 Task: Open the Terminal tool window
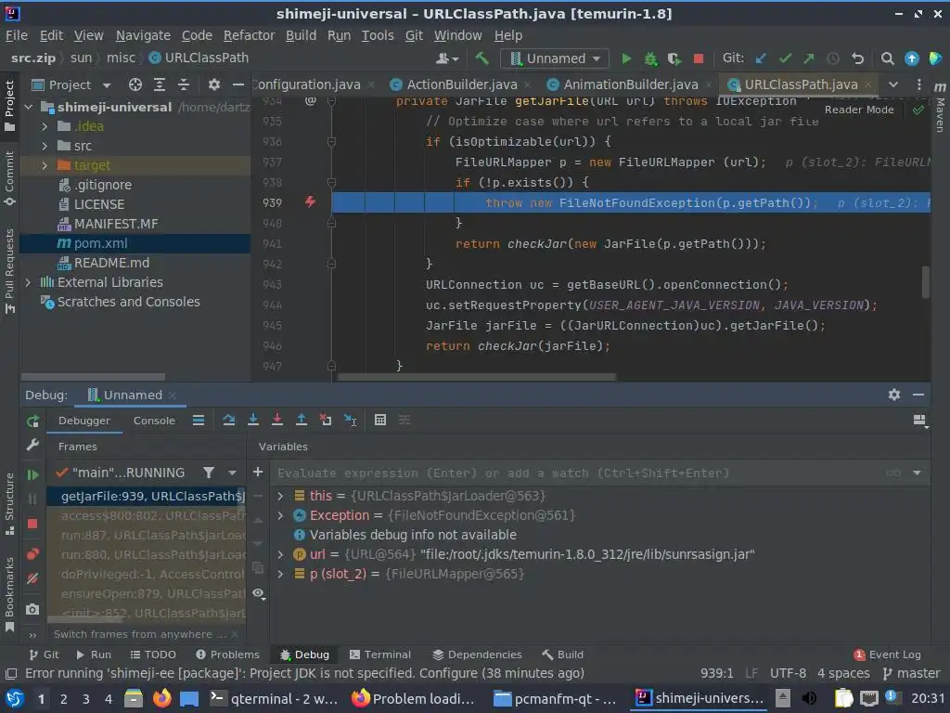pos(380,655)
